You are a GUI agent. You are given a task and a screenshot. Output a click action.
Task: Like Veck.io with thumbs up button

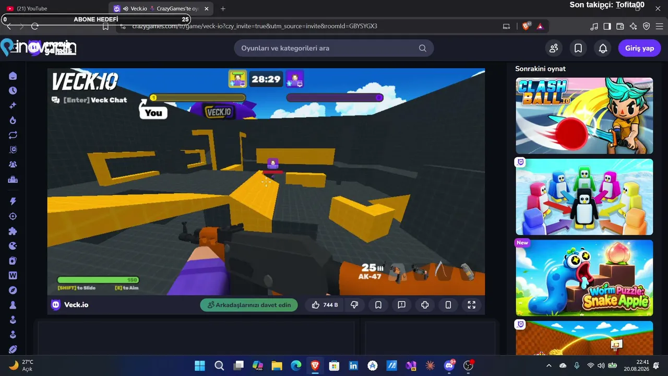[325, 305]
